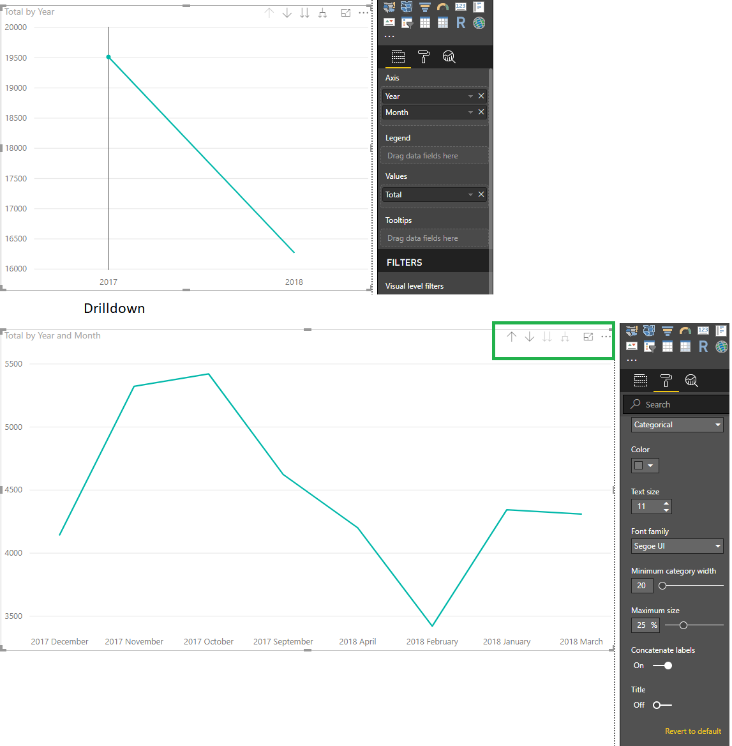The height and width of the screenshot is (746, 732).
Task: Click the FILTERS section header
Action: click(x=404, y=263)
